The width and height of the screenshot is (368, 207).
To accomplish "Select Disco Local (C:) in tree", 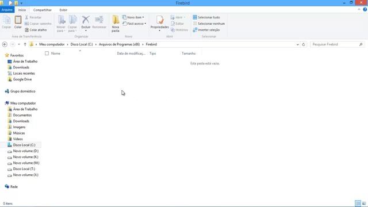I will (24, 145).
